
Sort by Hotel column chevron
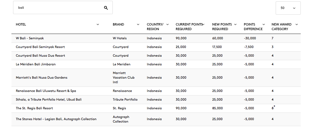98,24
